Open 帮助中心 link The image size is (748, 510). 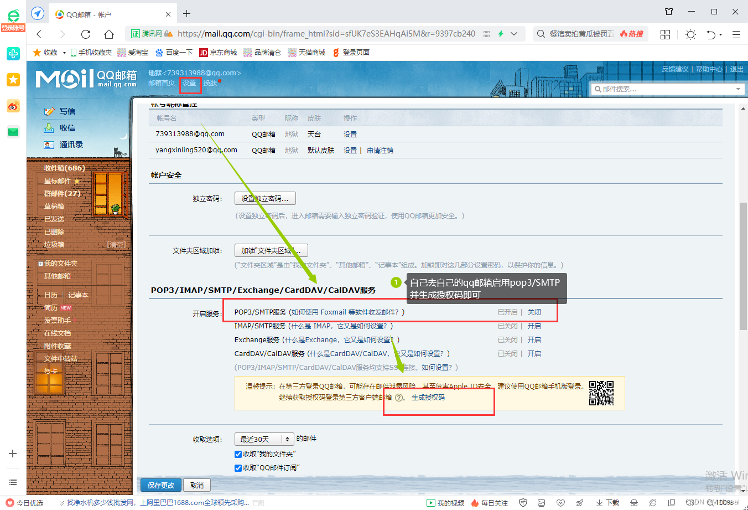click(709, 69)
